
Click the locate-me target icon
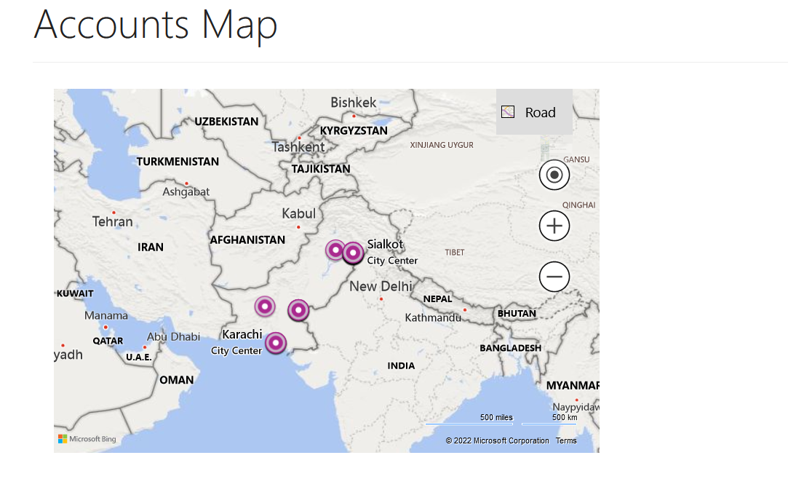point(554,175)
